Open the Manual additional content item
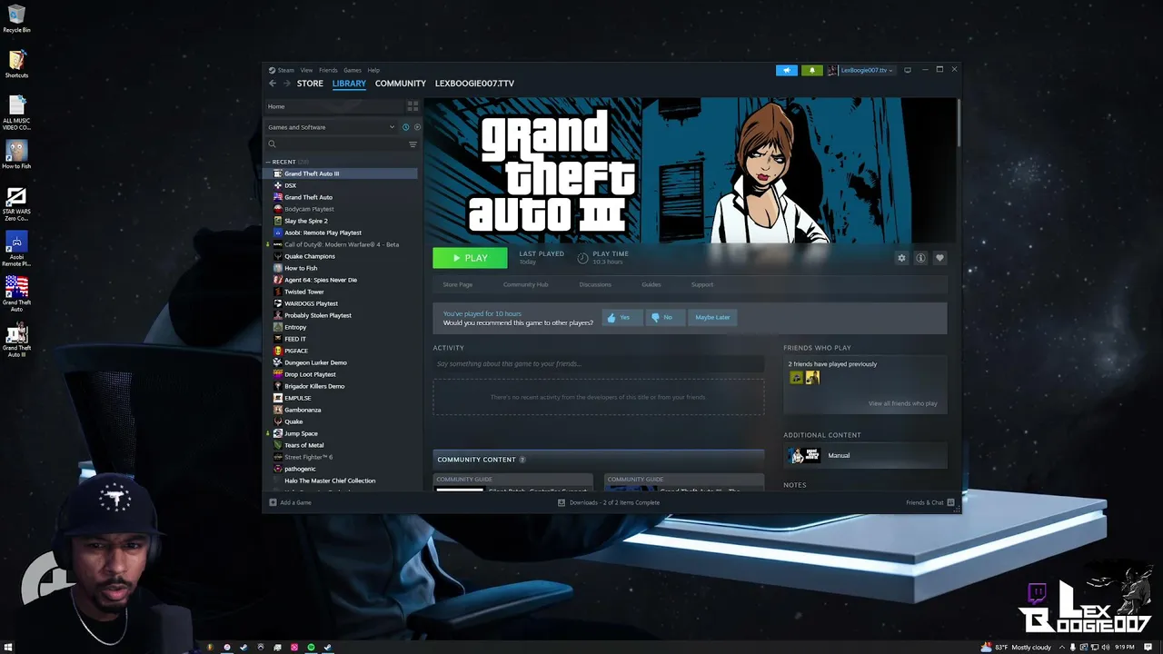 click(865, 455)
